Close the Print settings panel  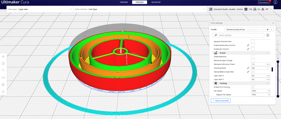pyautogui.click(x=273, y=23)
